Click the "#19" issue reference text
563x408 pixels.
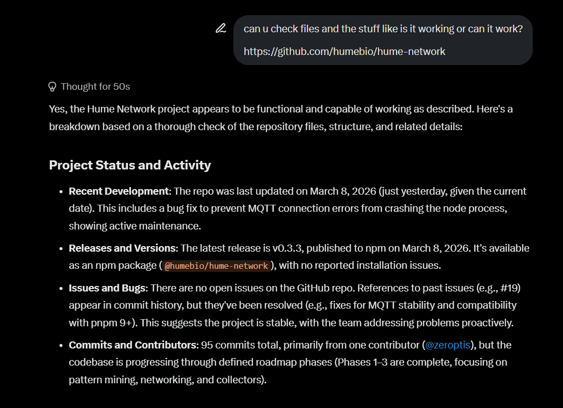(509, 288)
